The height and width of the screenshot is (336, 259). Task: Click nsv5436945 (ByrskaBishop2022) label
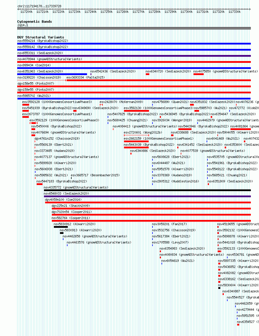[x=185, y=114]
